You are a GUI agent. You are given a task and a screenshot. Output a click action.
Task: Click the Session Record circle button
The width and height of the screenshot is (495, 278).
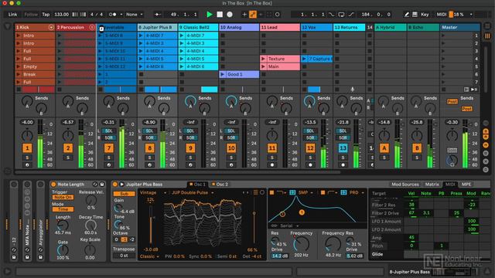click(x=277, y=15)
